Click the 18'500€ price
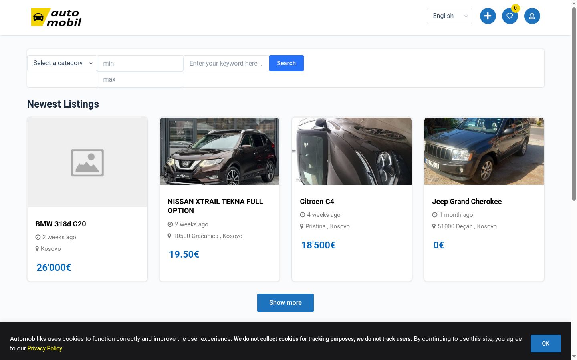The image size is (577, 360). point(318,245)
